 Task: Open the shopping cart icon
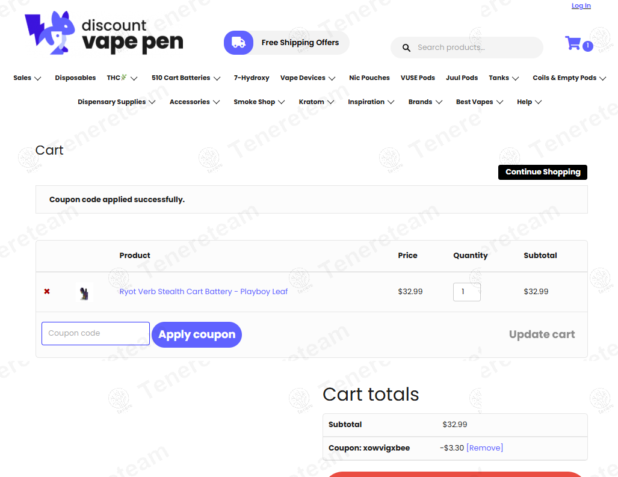pyautogui.click(x=573, y=43)
